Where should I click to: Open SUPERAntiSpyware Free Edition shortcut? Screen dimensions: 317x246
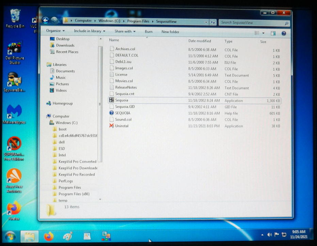(x=14, y=148)
